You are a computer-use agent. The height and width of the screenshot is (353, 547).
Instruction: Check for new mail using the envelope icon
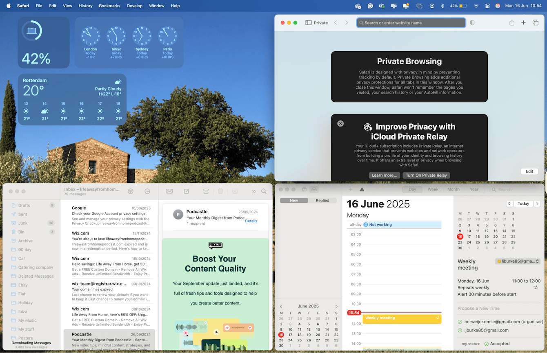point(169,191)
